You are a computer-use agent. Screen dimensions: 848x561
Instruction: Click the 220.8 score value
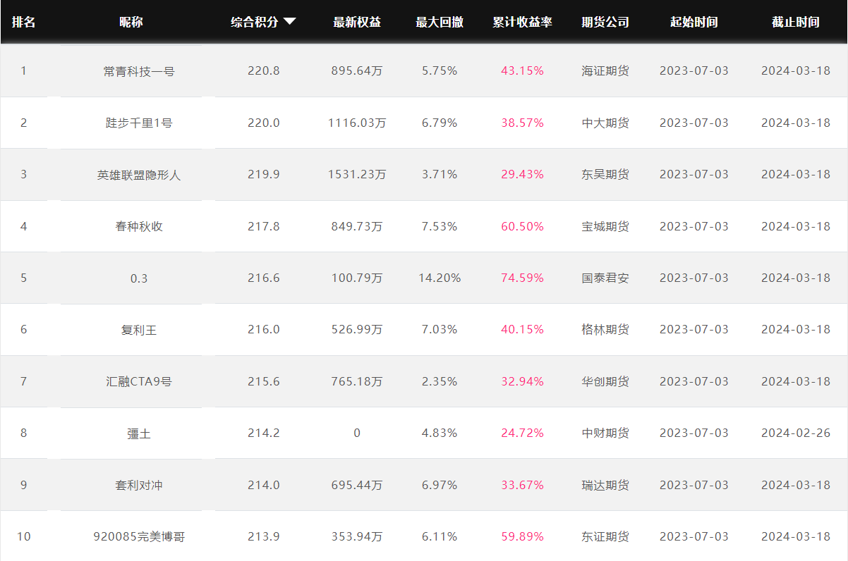264,70
